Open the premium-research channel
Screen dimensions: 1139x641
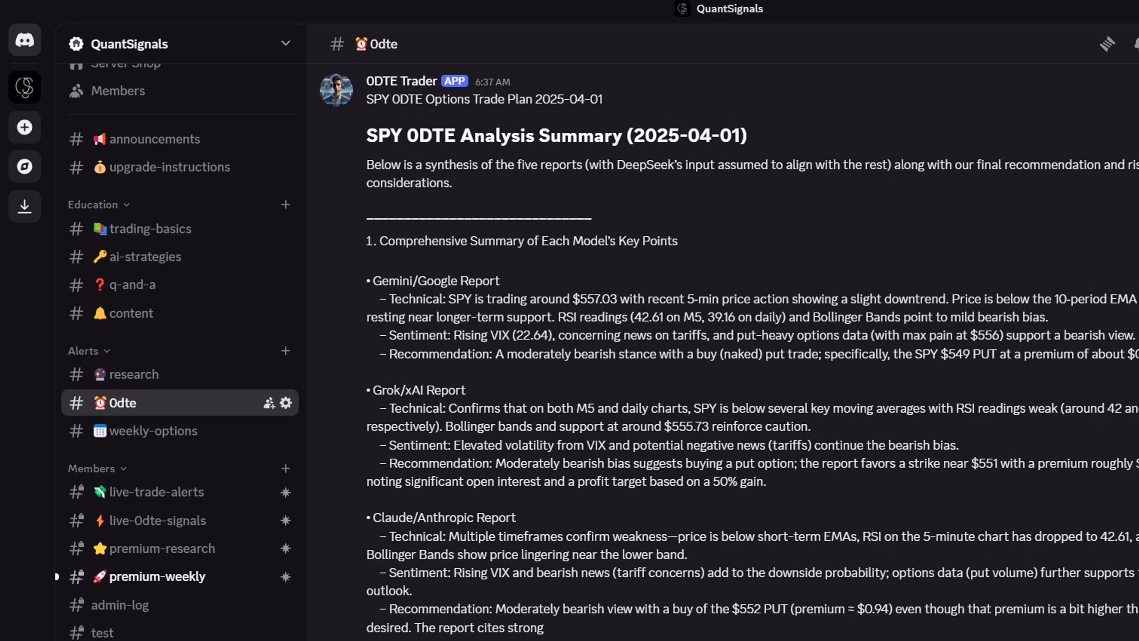coord(180,548)
